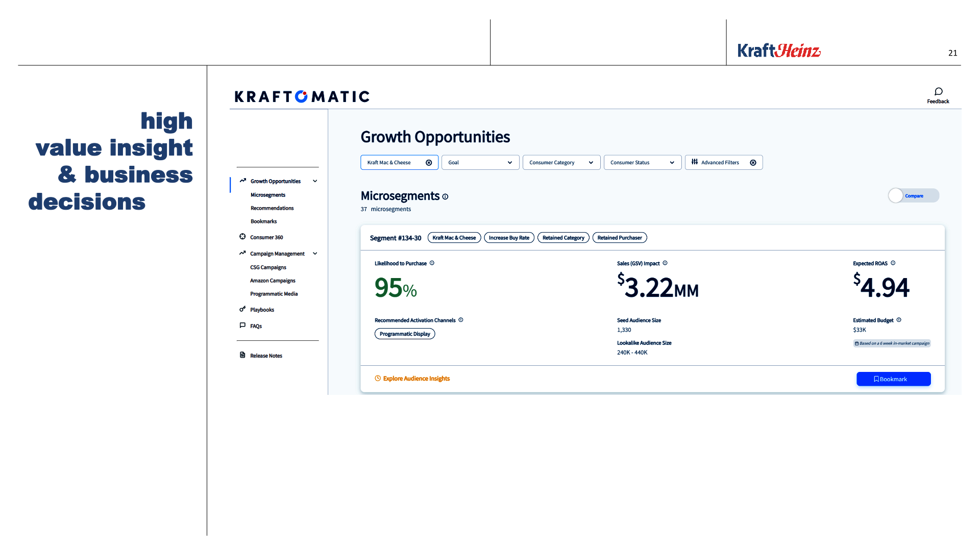Click the Advanced Filters sliders icon
Viewport: 980px width, 551px height.
695,162
